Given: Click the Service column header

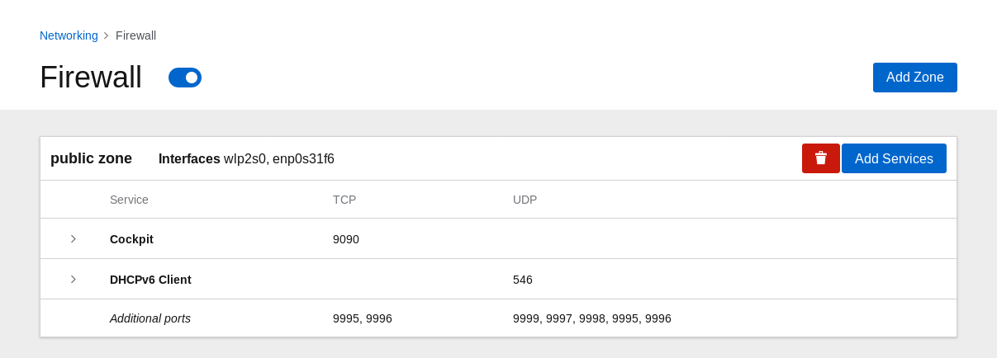Looking at the screenshot, I should coord(129,200).
